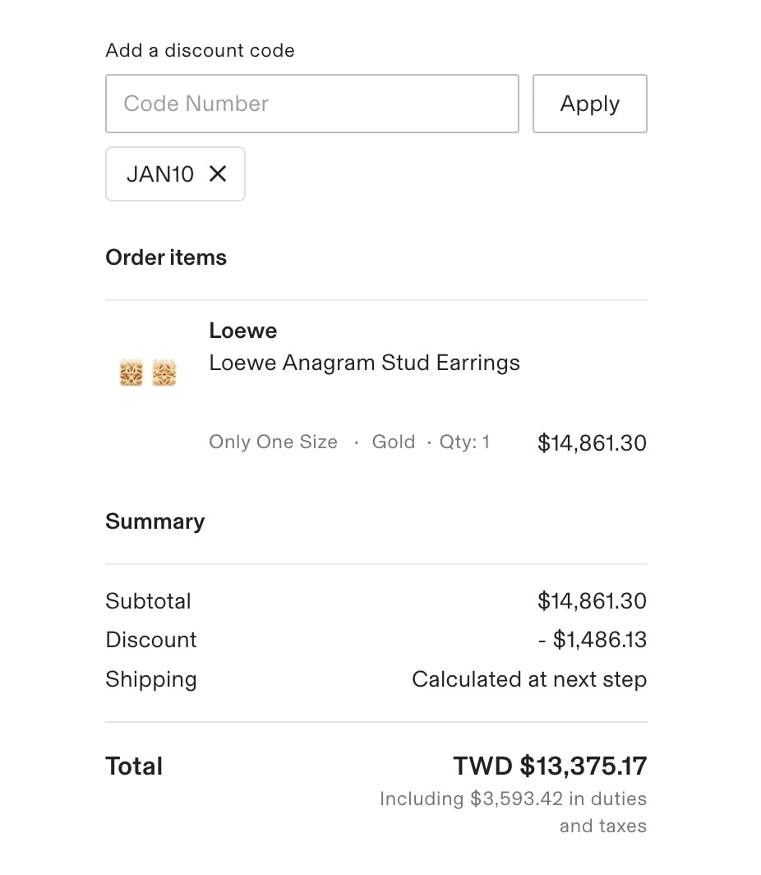The image size is (761, 875).
Task: Click the Code Number input field
Action: pos(311,104)
